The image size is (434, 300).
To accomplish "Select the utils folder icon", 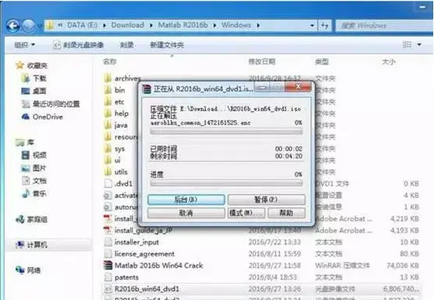I will [108, 172].
